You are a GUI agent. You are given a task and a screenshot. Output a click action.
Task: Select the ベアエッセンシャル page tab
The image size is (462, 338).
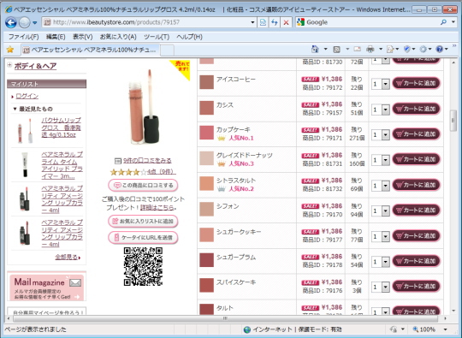click(x=90, y=50)
